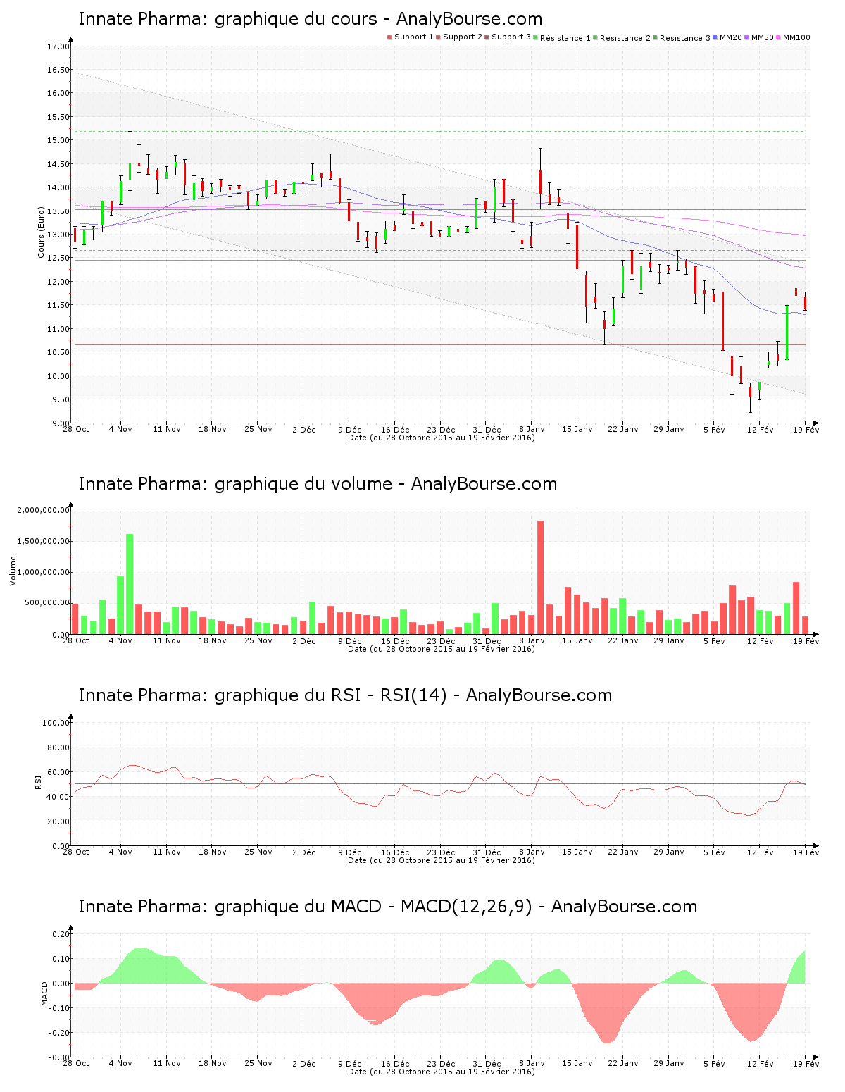Click the 1,000,000.00 volume axis value
Viewport: 845px width, 1092px height.
(x=44, y=572)
